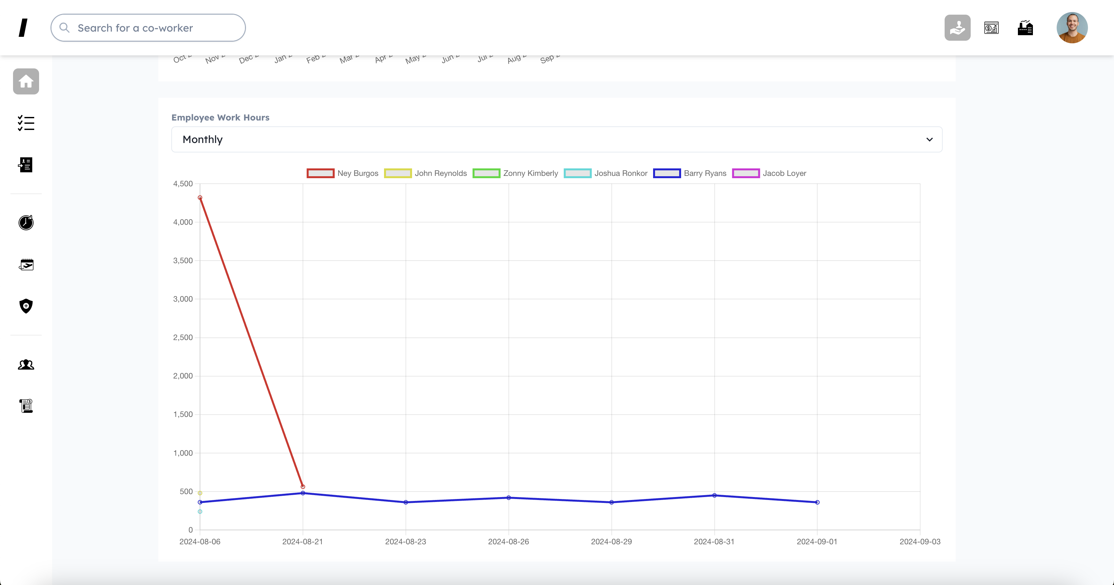Open the travel calendar sidebar icon
Screen dimensions: 1114x585
point(26,264)
